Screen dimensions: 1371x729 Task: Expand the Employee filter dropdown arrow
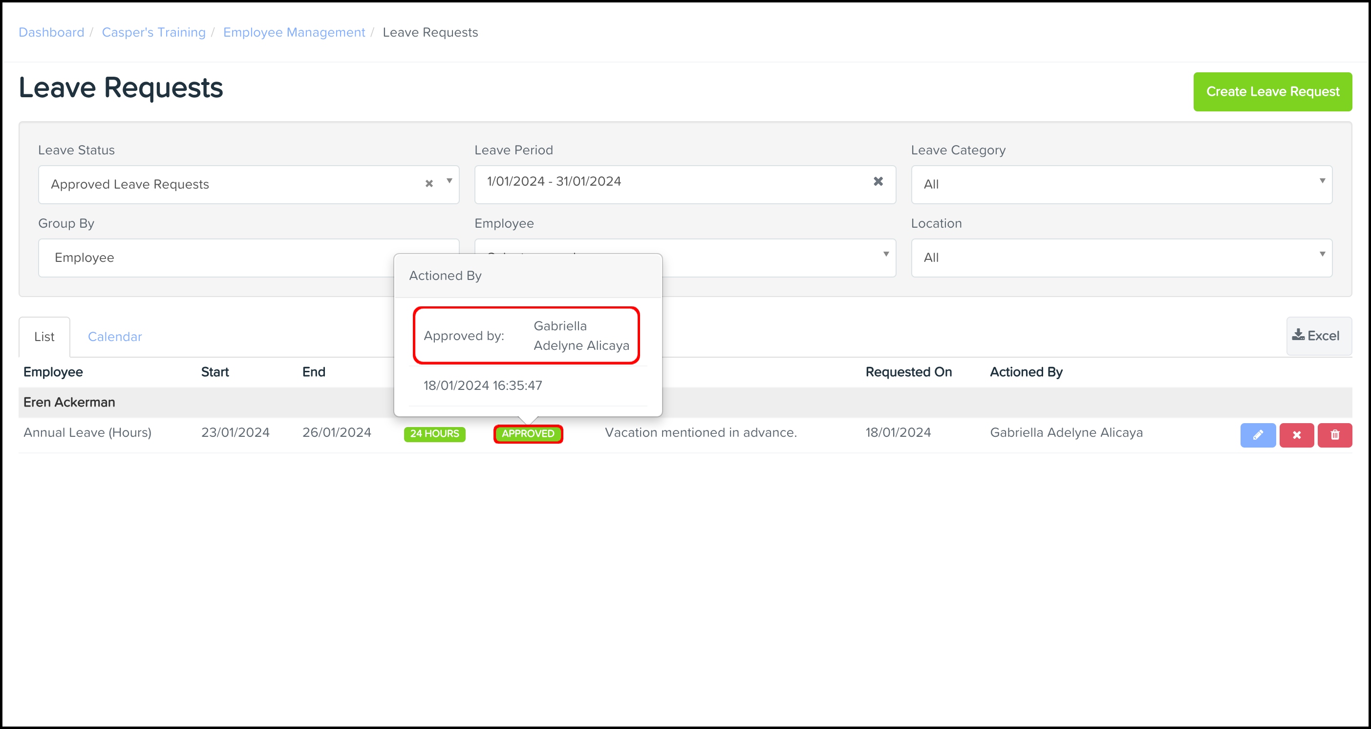(x=886, y=255)
